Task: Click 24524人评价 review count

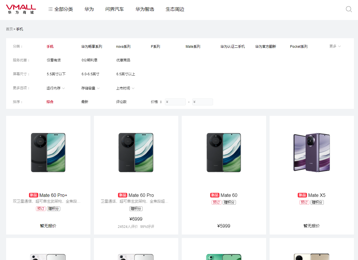Action: click(x=128, y=227)
